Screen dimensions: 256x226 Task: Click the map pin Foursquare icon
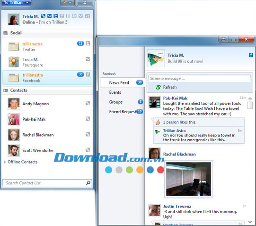(14, 62)
